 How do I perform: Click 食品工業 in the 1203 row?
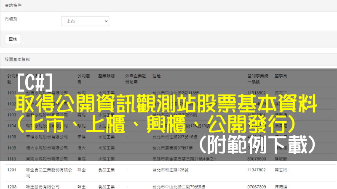click(x=106, y=187)
